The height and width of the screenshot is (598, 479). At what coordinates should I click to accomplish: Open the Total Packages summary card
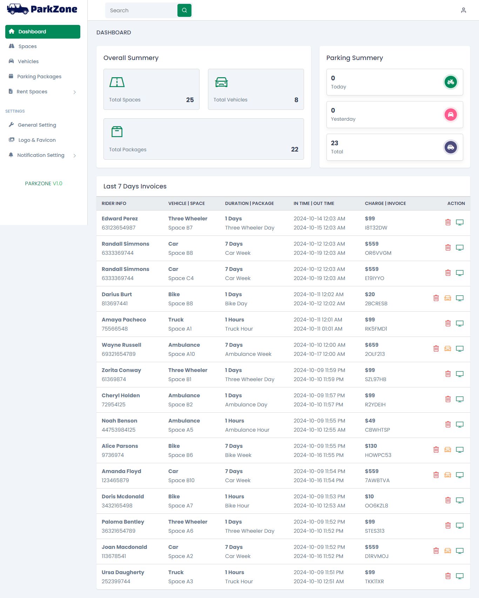[x=204, y=139]
